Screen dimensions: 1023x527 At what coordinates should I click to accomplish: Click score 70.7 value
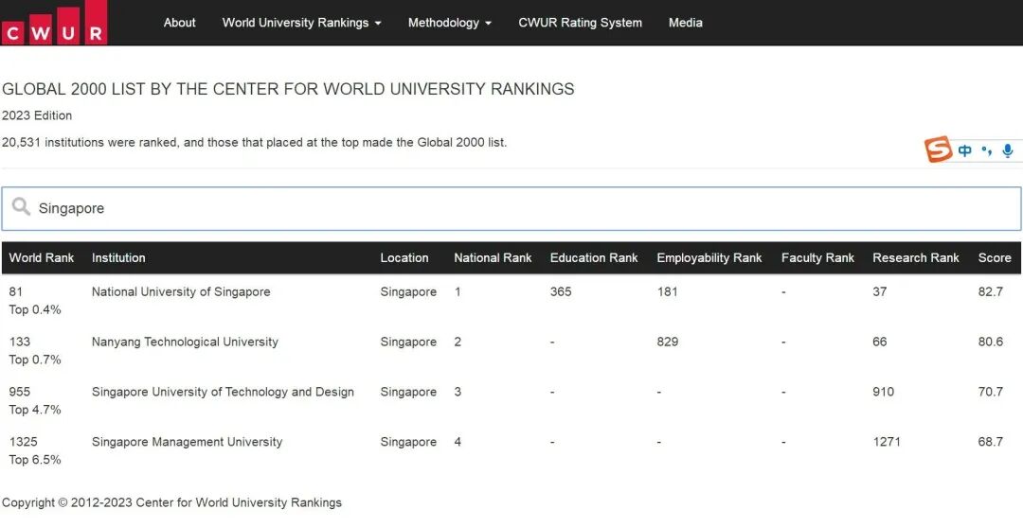(991, 392)
